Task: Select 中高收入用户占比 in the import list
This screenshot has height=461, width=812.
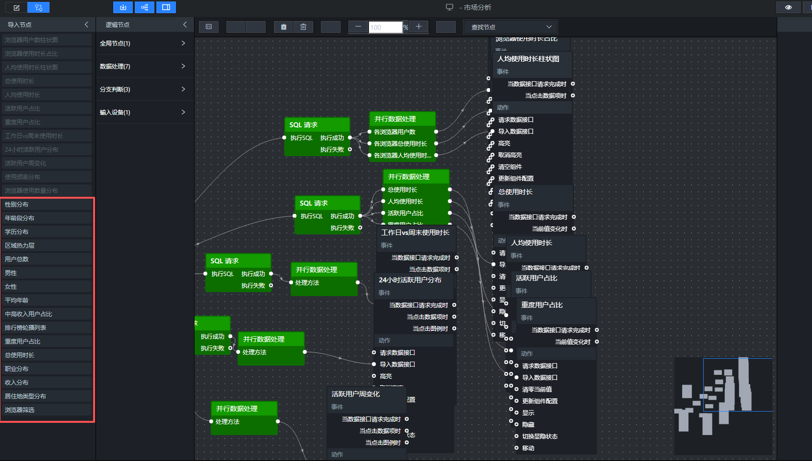Action: (x=47, y=314)
